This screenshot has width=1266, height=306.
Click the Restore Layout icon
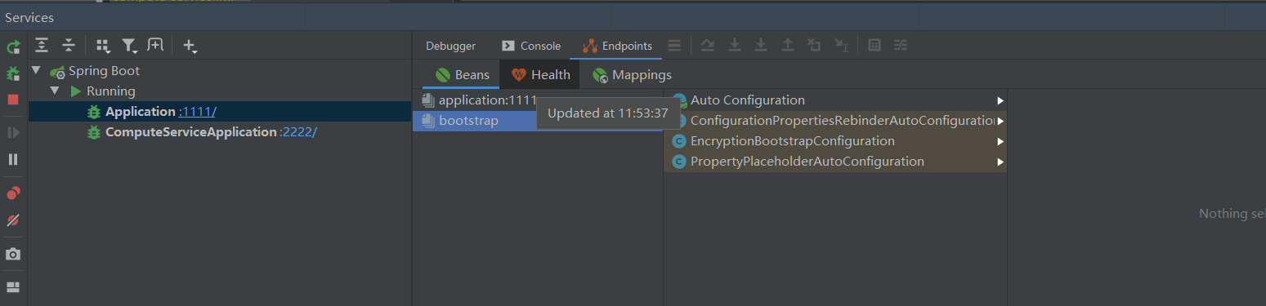pos(13,287)
